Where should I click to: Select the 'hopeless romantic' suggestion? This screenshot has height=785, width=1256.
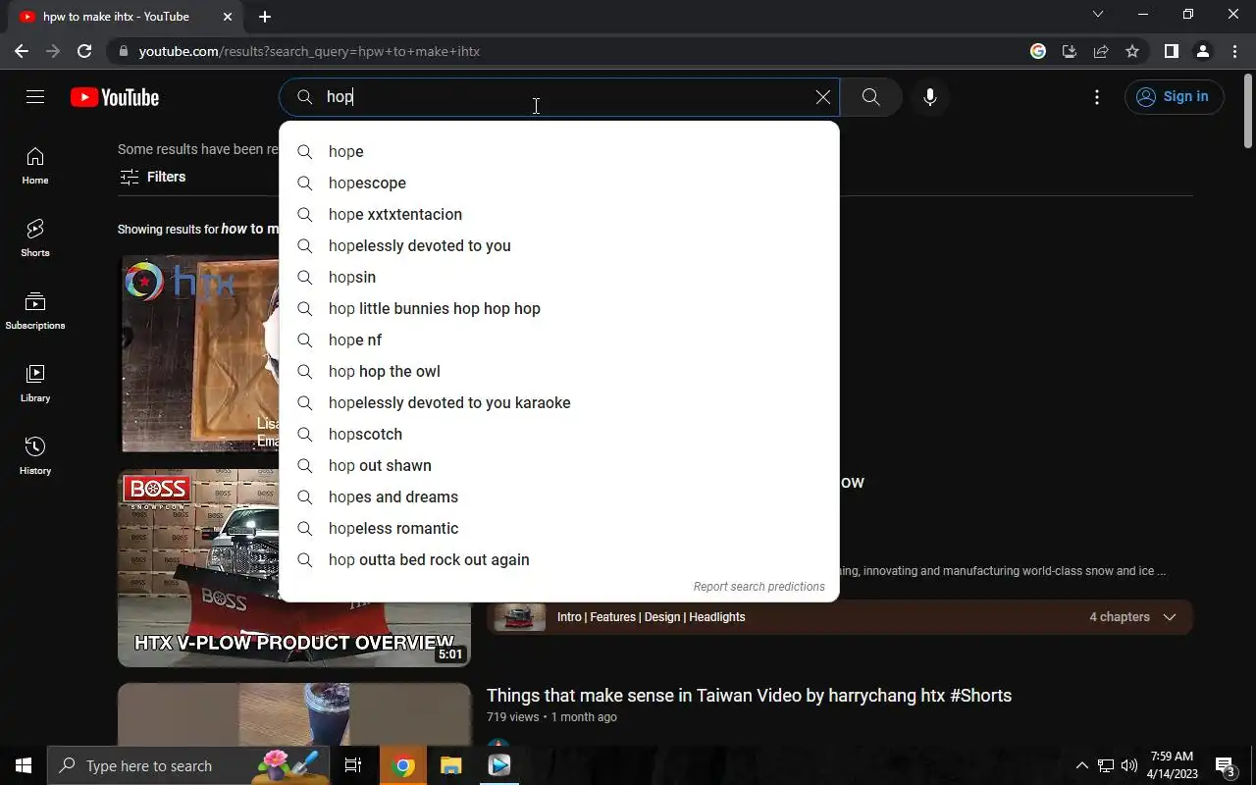coord(559,528)
